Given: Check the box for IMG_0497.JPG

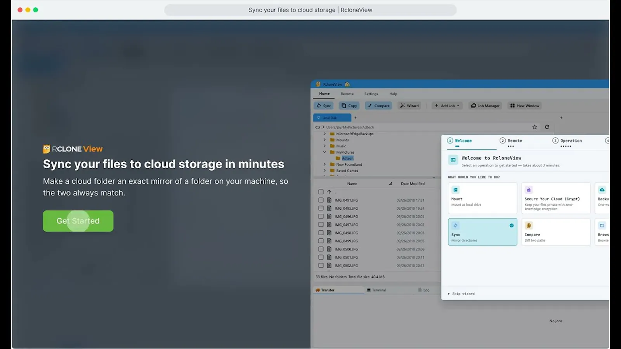Looking at the screenshot, I should (x=321, y=225).
